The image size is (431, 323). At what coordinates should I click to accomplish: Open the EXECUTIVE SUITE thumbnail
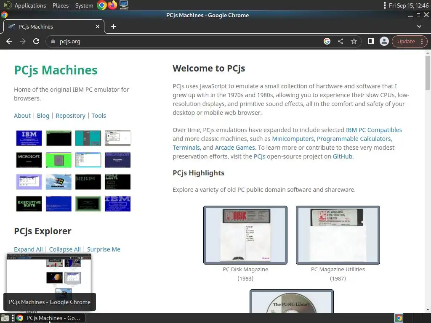(x=29, y=204)
